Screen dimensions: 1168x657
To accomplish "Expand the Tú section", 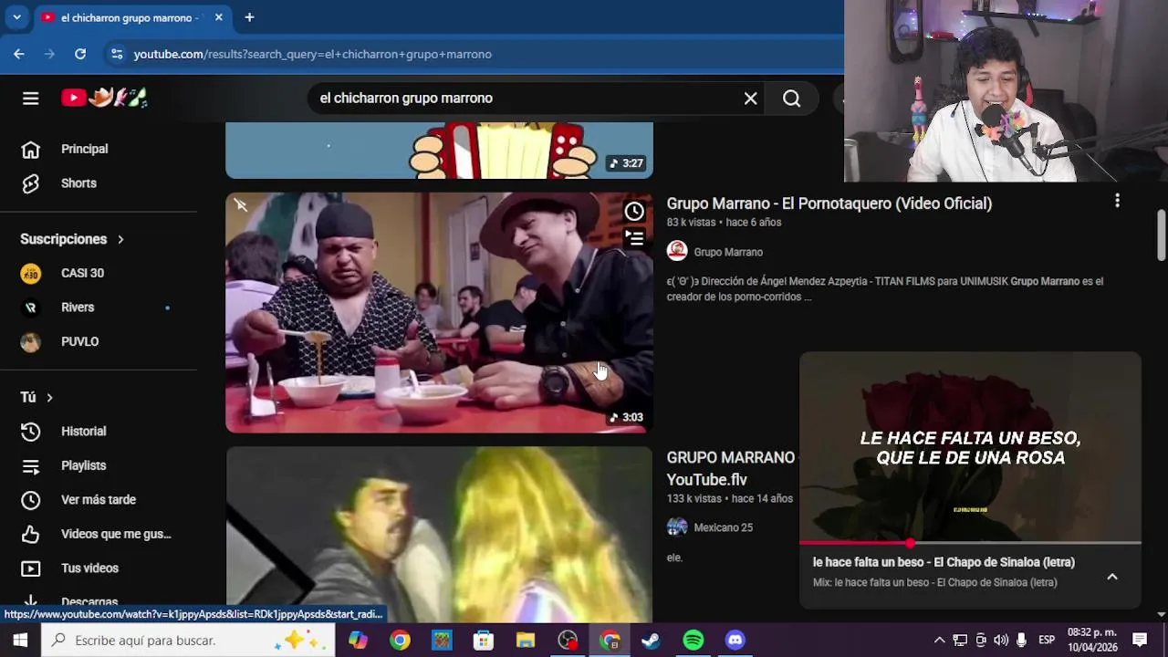I will tap(37, 397).
